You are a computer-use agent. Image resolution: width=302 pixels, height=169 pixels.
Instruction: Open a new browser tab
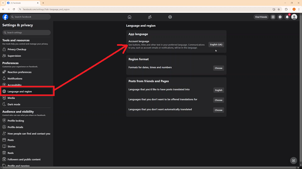coord(43,3)
